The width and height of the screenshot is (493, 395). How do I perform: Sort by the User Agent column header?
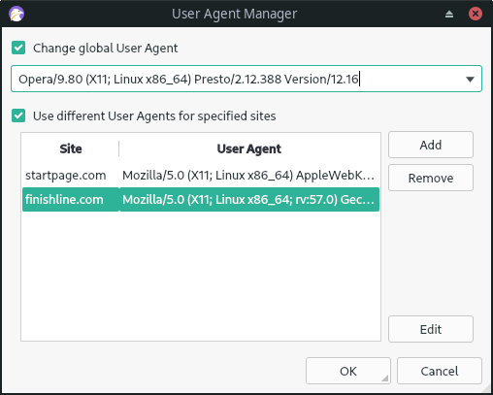[x=249, y=148]
